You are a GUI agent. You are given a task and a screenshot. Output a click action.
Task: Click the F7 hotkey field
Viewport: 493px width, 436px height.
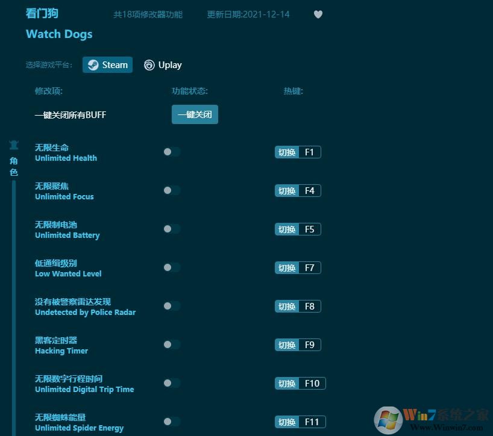(310, 268)
